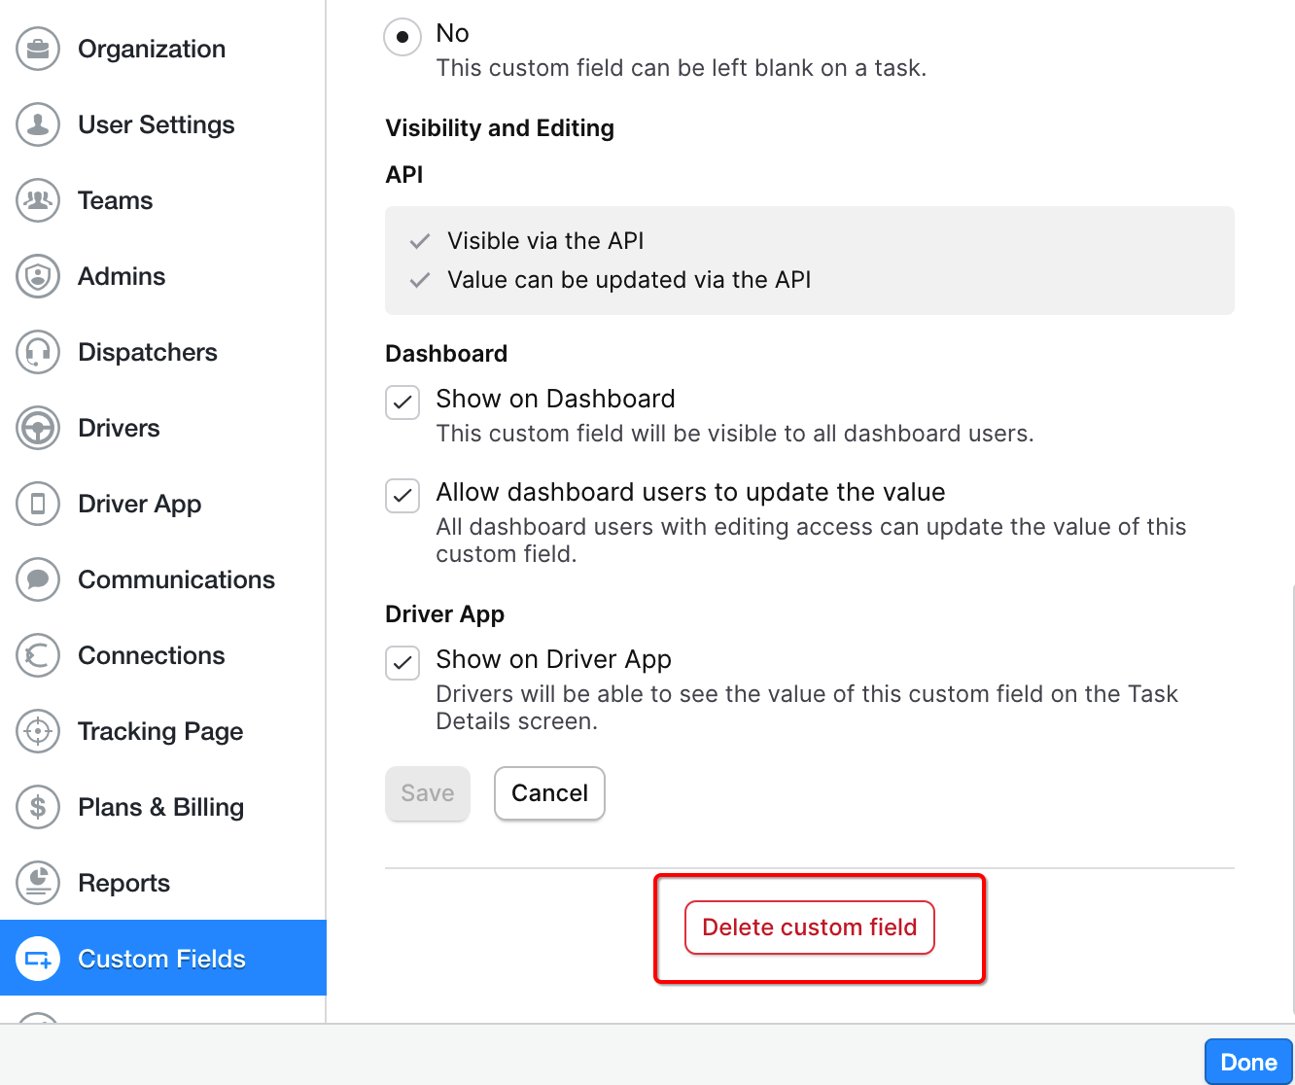
Task: Open the Reports section
Action: [x=162, y=883]
